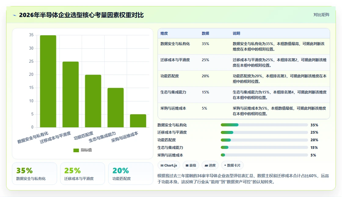Click the 20% 功能匹配度 stat card

[x=131, y=174]
